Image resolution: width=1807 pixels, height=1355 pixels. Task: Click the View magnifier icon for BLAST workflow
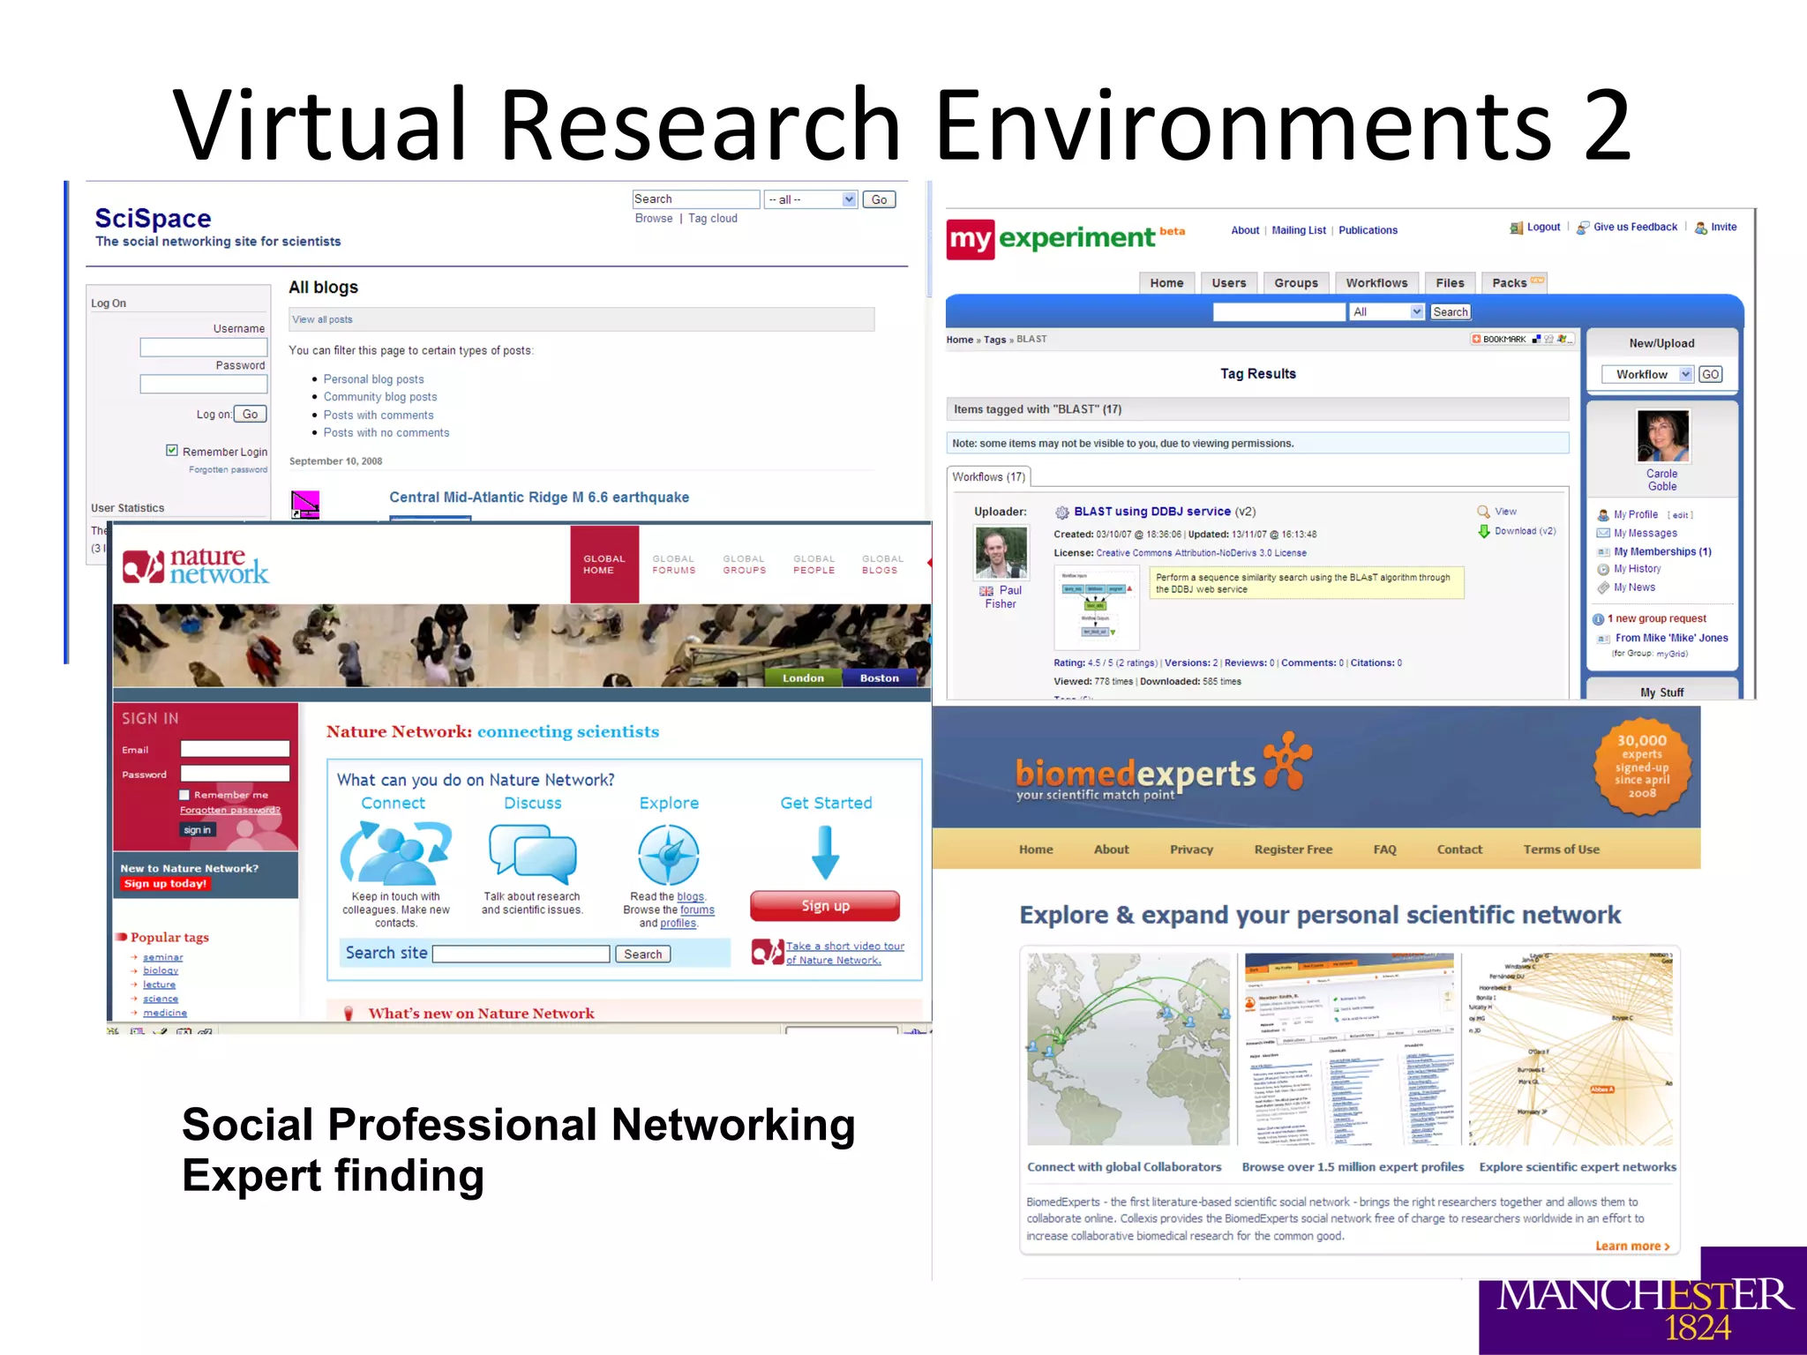[x=1483, y=512]
